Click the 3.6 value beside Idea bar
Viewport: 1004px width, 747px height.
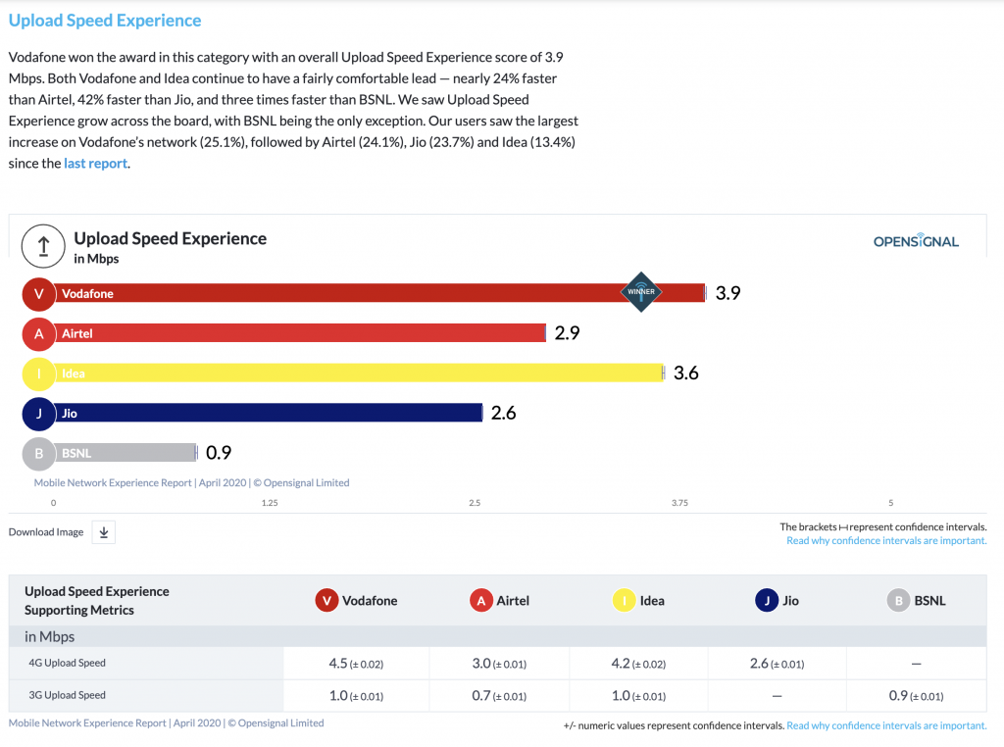point(685,373)
